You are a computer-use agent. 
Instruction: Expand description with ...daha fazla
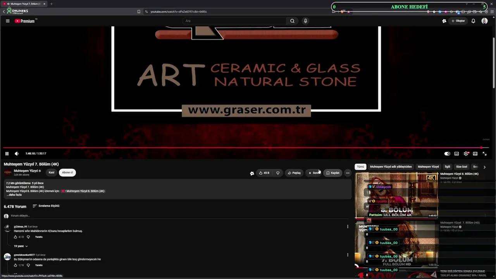coord(14,195)
